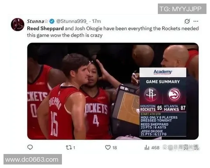Click the bold Reed Sheppard name in tweet
This screenshot has width=210, height=168.
pos(45,28)
